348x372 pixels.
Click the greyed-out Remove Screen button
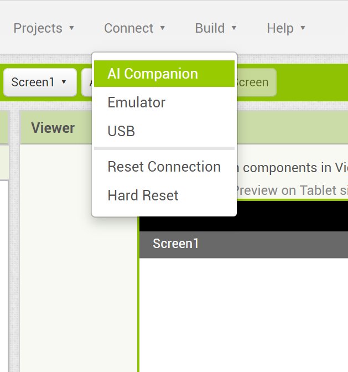click(256, 82)
